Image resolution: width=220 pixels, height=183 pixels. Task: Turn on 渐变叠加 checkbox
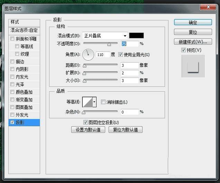point(12,100)
